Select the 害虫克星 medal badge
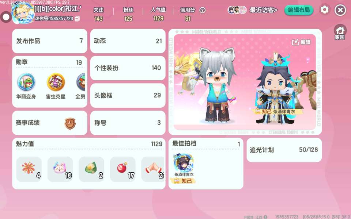The image size is (351, 219). [x=56, y=82]
